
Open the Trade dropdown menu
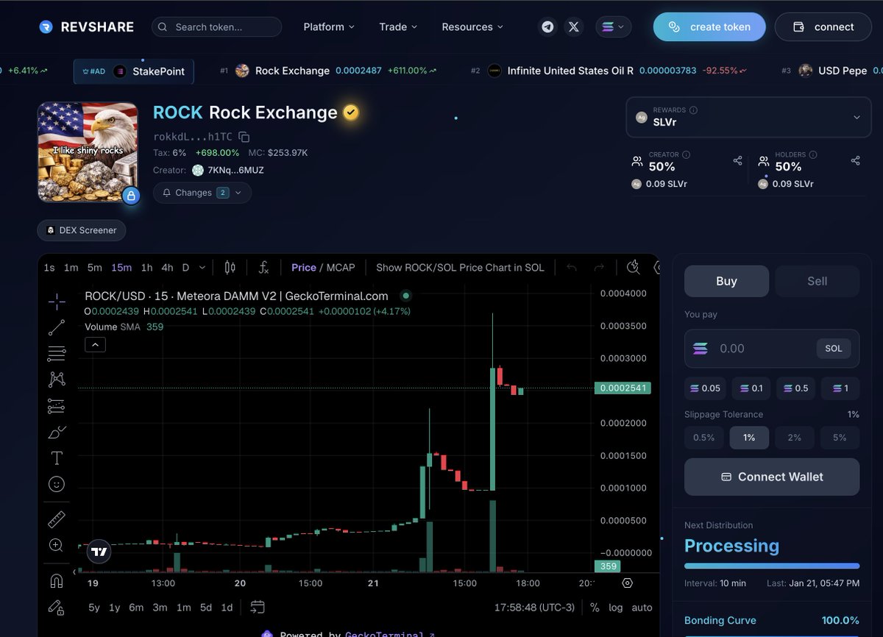tap(398, 27)
